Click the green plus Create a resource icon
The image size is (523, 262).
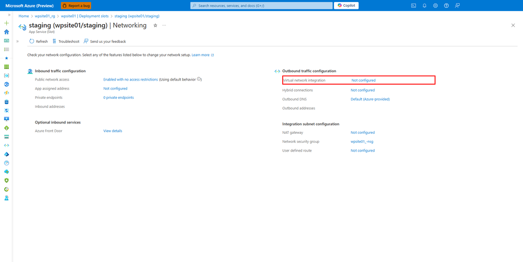click(6, 24)
